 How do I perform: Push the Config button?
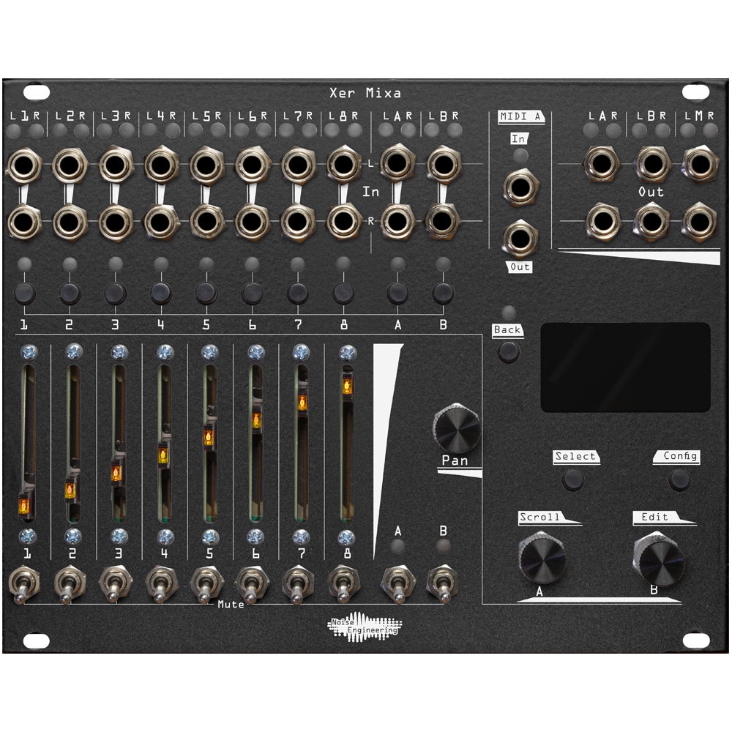point(679,479)
